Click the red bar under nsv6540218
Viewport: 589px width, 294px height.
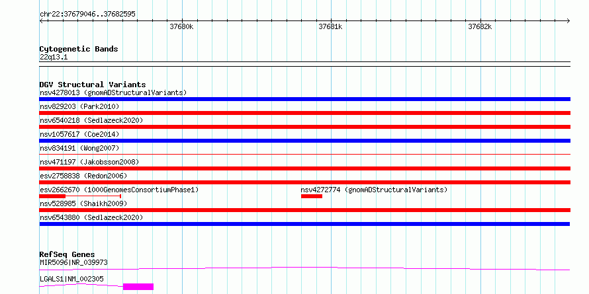coord(304,127)
